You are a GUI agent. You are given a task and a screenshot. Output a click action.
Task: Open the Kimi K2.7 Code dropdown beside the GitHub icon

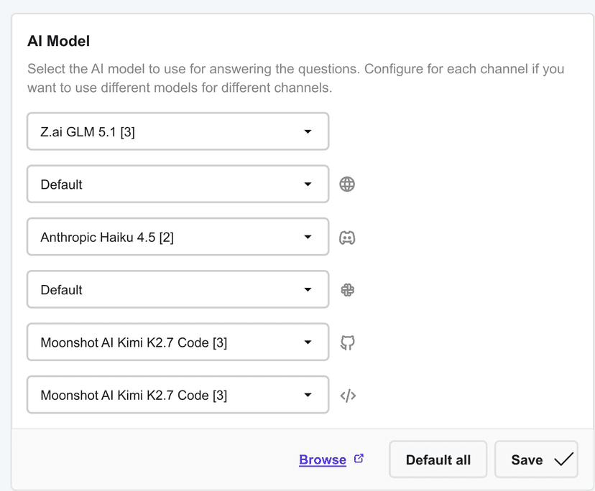tap(177, 342)
